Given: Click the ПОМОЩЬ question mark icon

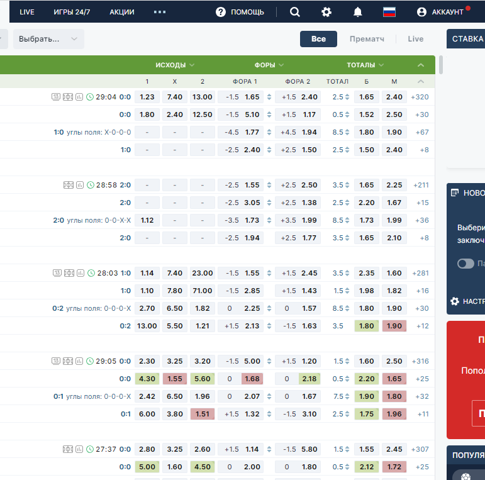Looking at the screenshot, I should [221, 12].
